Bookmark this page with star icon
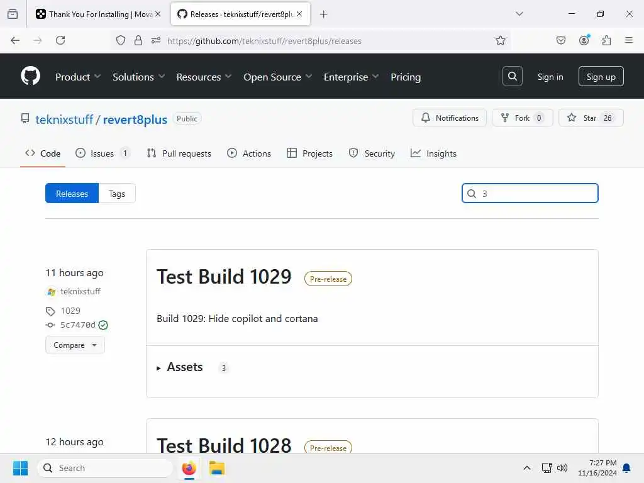 (x=500, y=40)
